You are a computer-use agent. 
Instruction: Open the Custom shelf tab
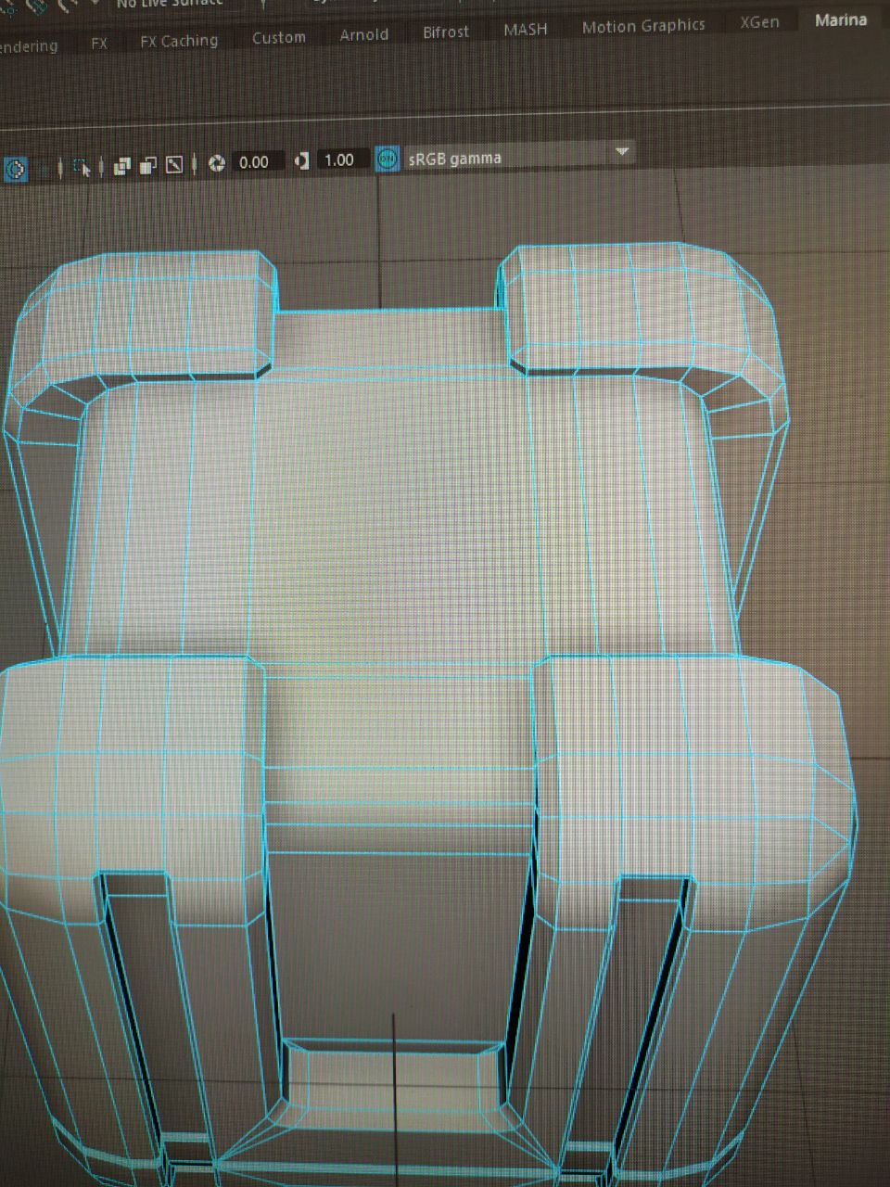point(278,38)
